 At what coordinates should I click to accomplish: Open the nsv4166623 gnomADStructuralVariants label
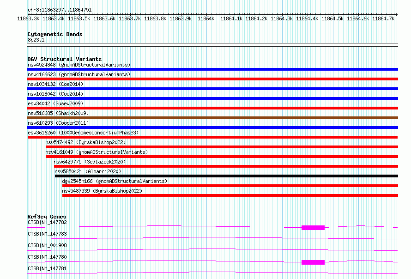79,74
